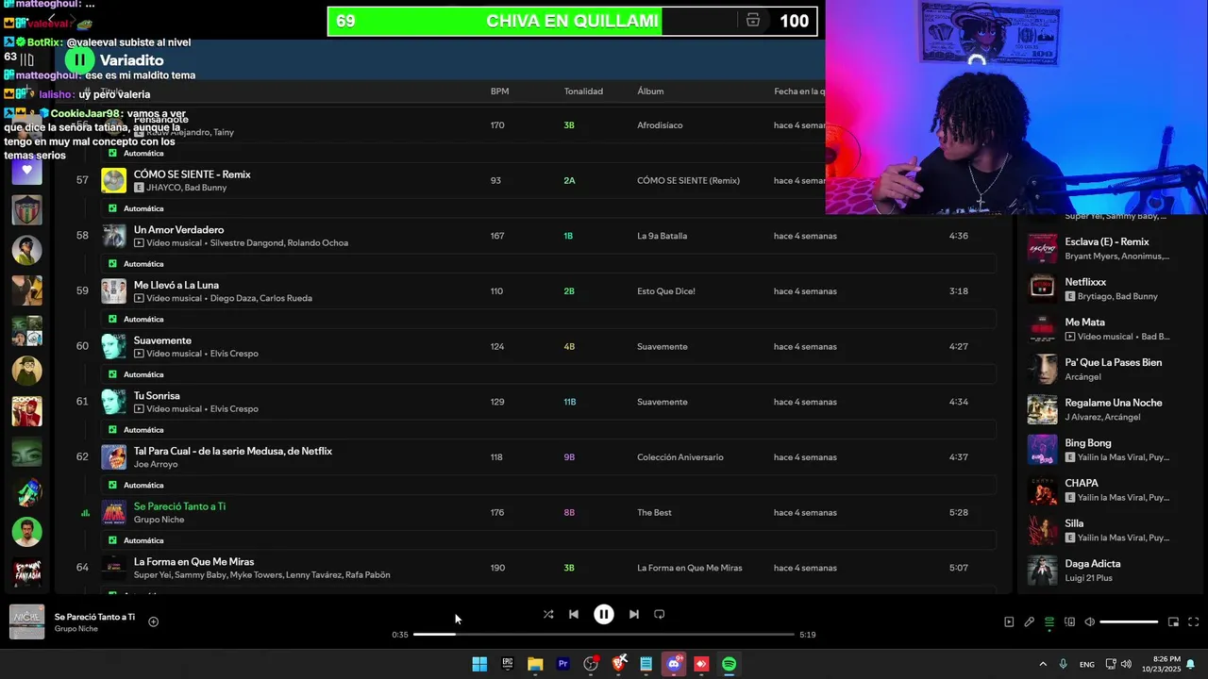Screen dimensions: 1208x679
Task: Open album link La 9a Batalla
Action: [x=662, y=236]
